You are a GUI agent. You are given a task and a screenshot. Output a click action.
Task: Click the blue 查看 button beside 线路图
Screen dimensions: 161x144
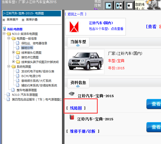click(154, 104)
